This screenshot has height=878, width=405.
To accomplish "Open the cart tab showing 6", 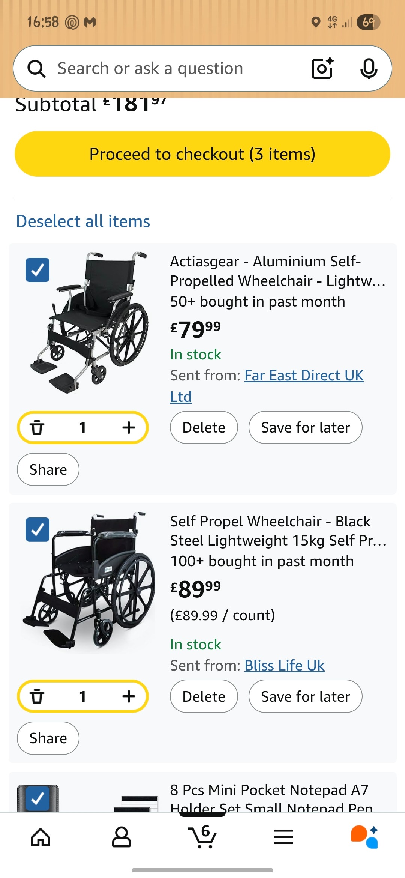I will 202,837.
